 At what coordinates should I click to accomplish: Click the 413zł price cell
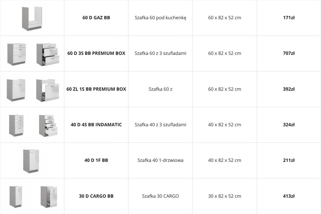pyautogui.click(x=289, y=196)
